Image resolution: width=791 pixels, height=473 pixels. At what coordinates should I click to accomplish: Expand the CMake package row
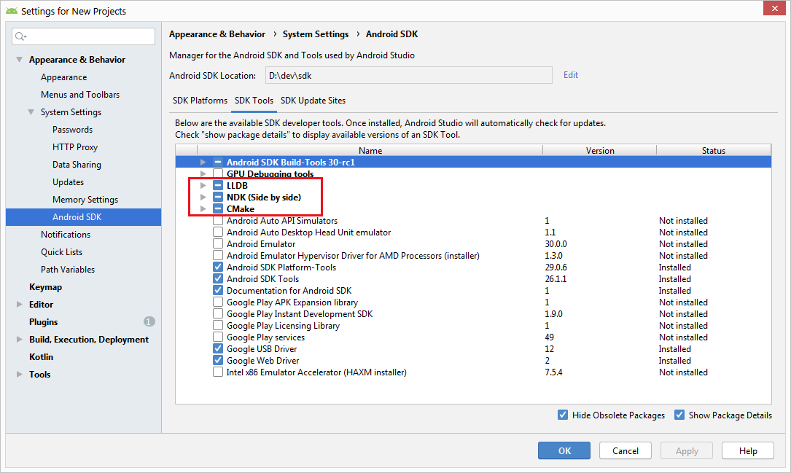tap(203, 208)
